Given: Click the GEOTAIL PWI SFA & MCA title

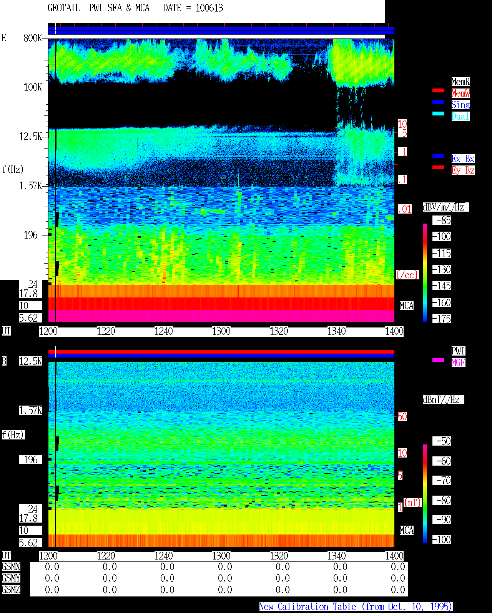Looking at the screenshot, I should click(99, 8).
